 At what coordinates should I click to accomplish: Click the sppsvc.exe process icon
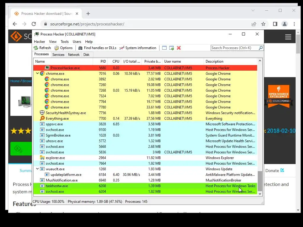pos(42,124)
